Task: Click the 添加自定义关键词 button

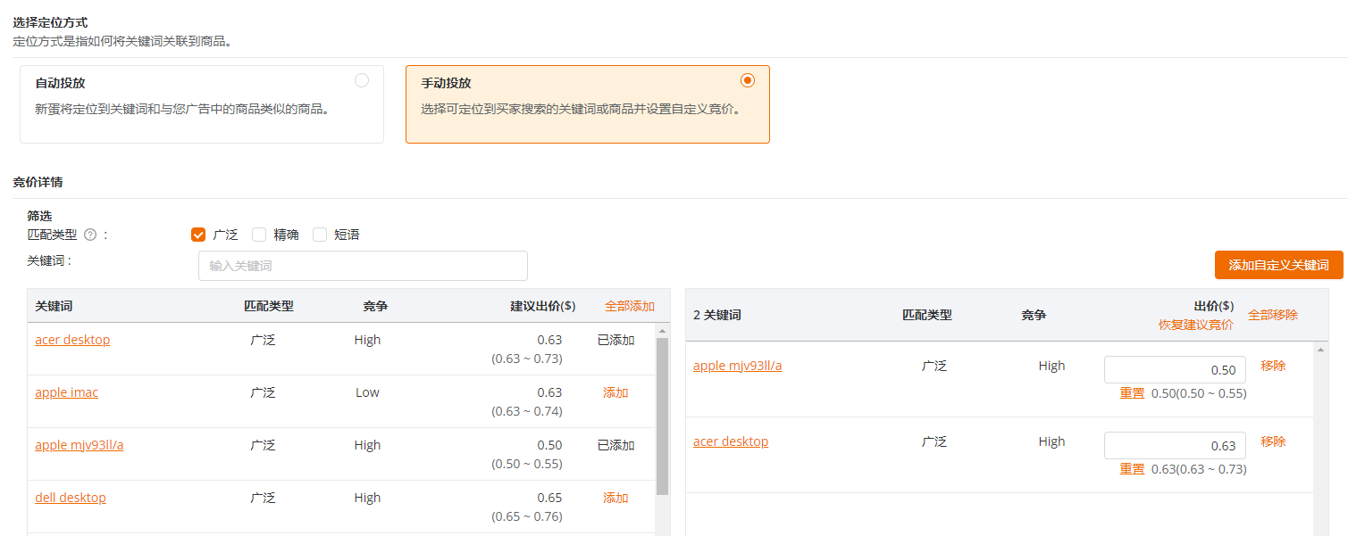Action: [1278, 265]
